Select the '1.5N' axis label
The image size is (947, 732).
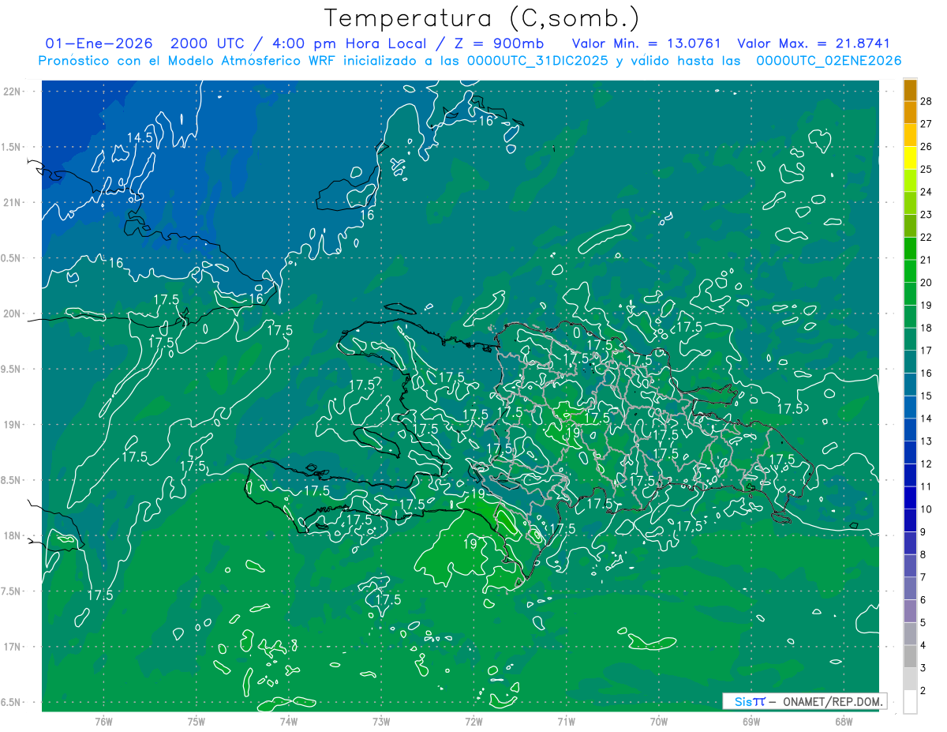(11, 147)
